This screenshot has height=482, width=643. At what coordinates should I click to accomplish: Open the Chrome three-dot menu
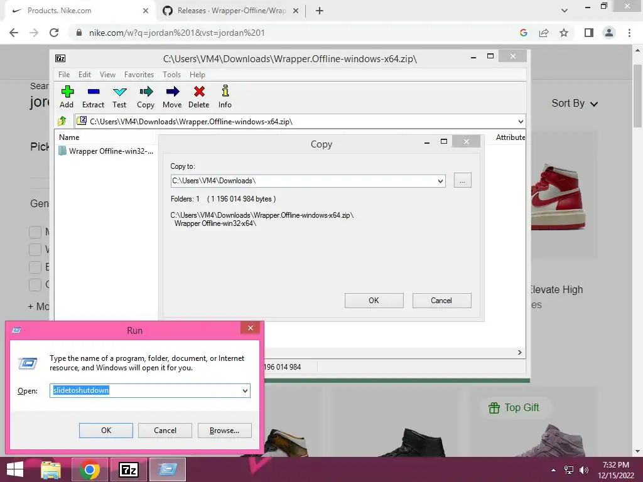click(x=629, y=33)
